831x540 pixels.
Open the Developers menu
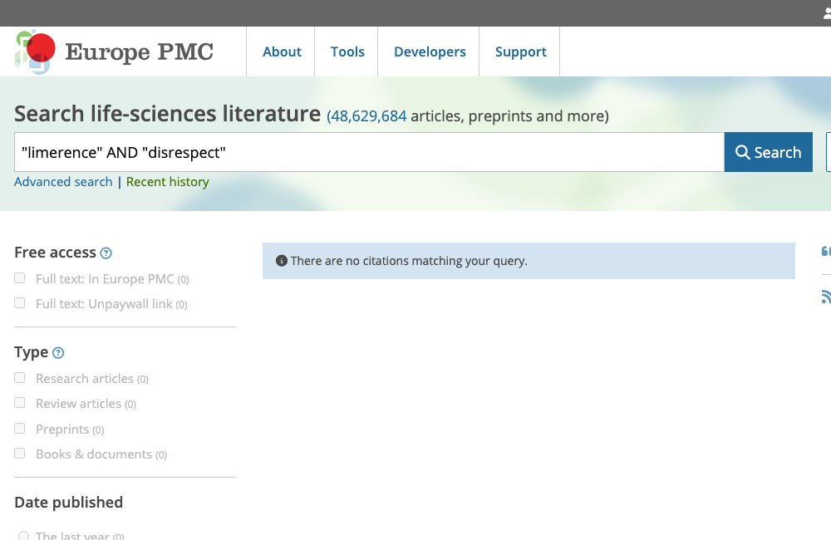(x=430, y=52)
